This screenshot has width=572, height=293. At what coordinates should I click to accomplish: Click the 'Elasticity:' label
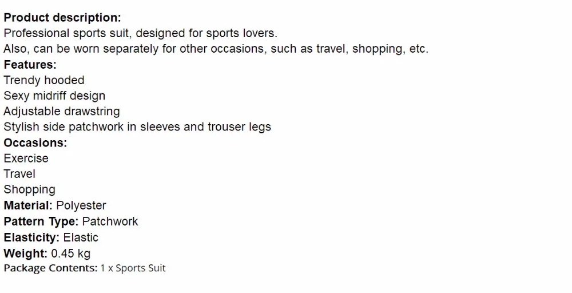31,237
